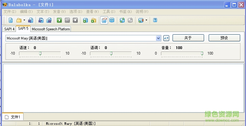Open help with the question mark icon
246x126 pixels.
coord(155,20)
